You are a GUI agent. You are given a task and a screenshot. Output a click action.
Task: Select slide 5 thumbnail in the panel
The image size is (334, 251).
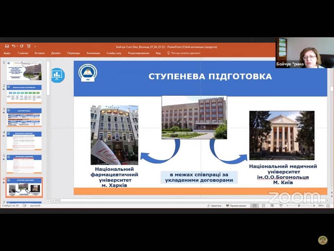point(24,164)
